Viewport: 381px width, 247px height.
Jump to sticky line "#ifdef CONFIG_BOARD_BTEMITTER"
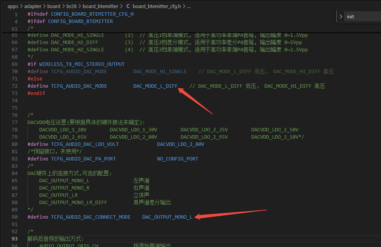click(70, 21)
